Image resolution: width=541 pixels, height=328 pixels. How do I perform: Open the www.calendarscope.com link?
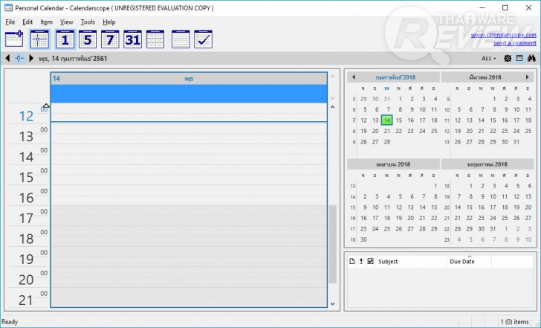[x=503, y=35]
